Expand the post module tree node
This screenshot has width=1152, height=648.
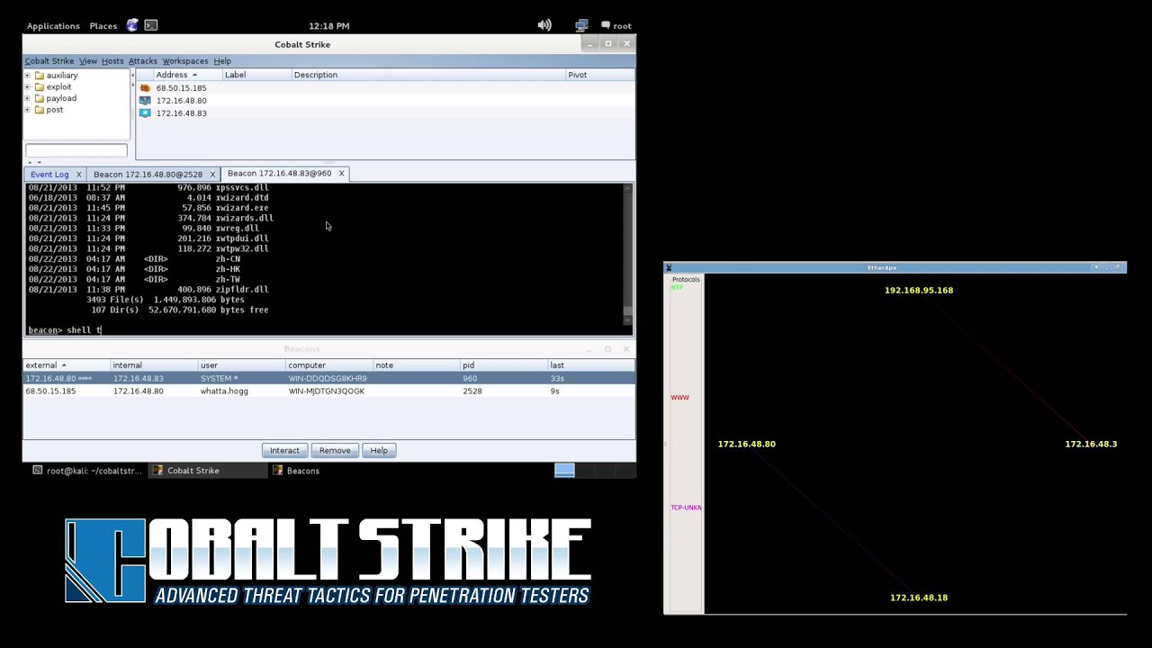point(27,110)
